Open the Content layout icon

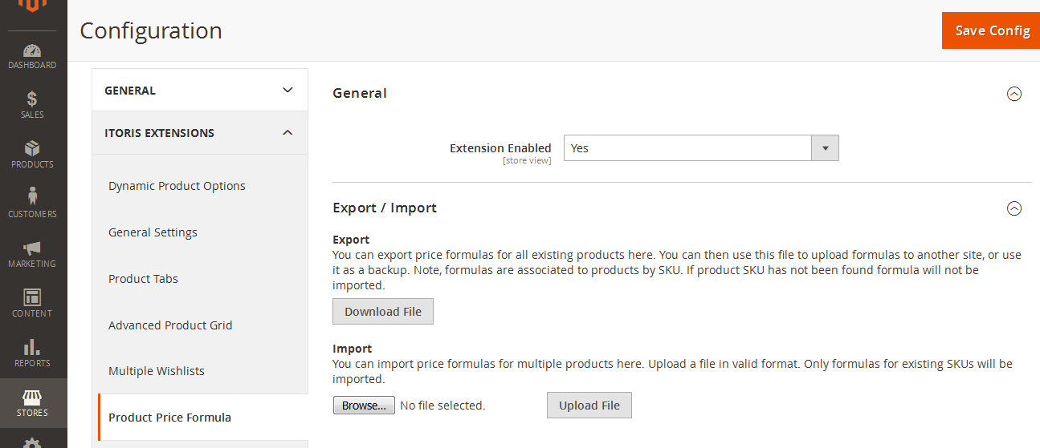(32, 297)
